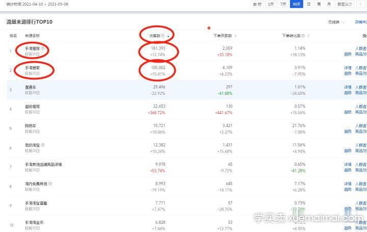This screenshot has width=367, height=232.
Task: Click conversion rate 11.56%
Action: pos(299,145)
